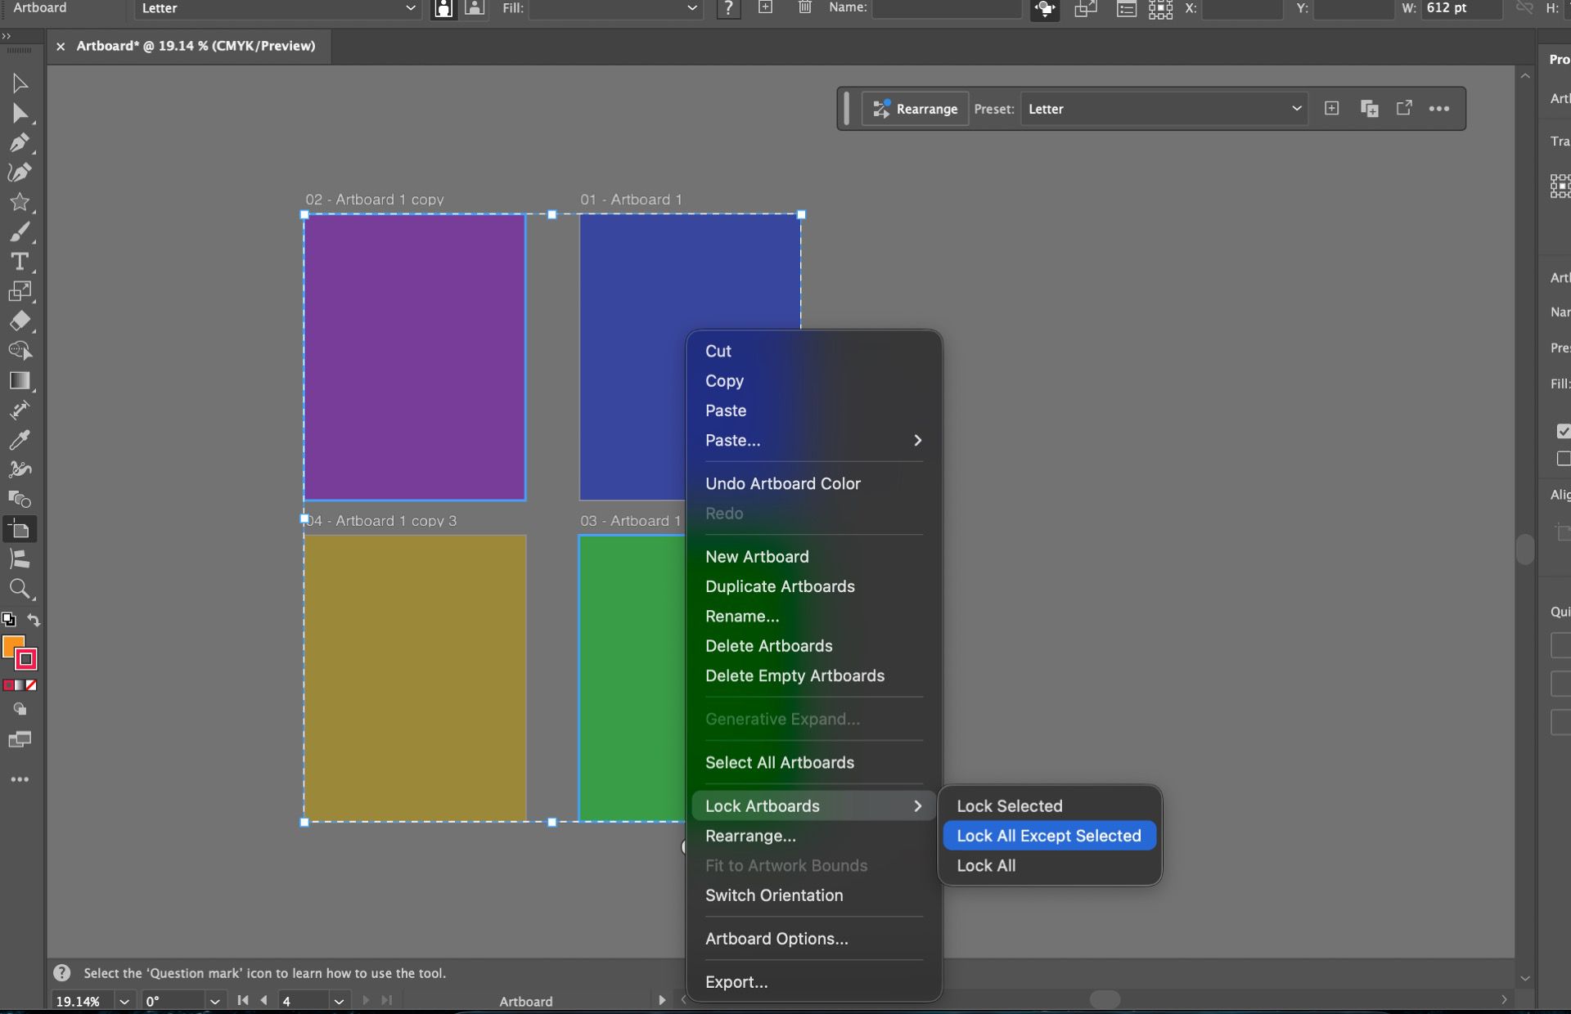Click Duplicate Artboards in context menu
1571x1014 pixels.
click(x=779, y=586)
